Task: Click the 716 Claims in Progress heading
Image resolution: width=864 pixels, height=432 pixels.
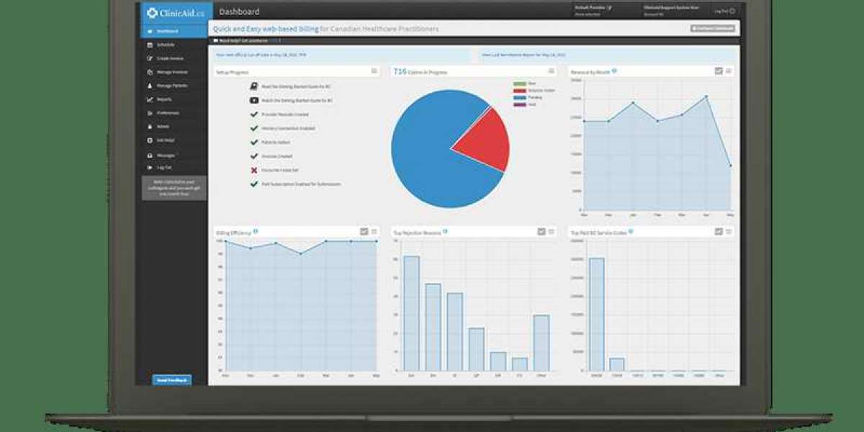Action: point(420,71)
